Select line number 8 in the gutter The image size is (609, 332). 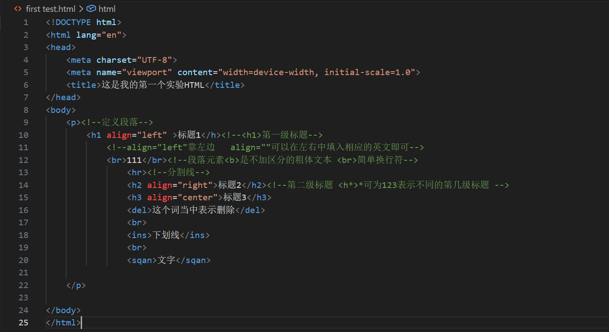pyautogui.click(x=26, y=110)
